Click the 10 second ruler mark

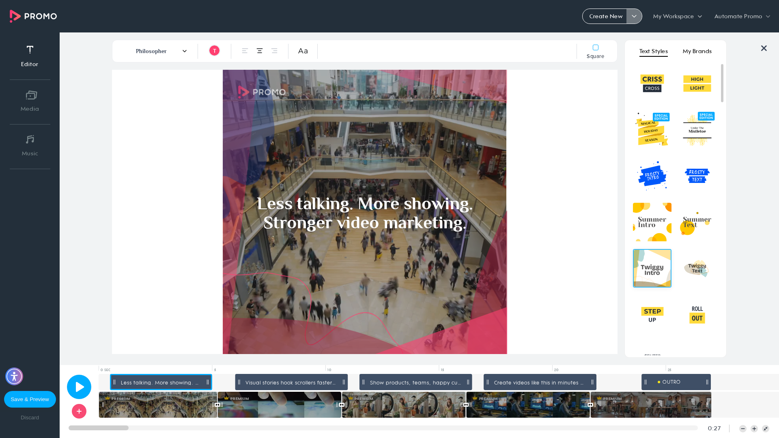point(329,370)
